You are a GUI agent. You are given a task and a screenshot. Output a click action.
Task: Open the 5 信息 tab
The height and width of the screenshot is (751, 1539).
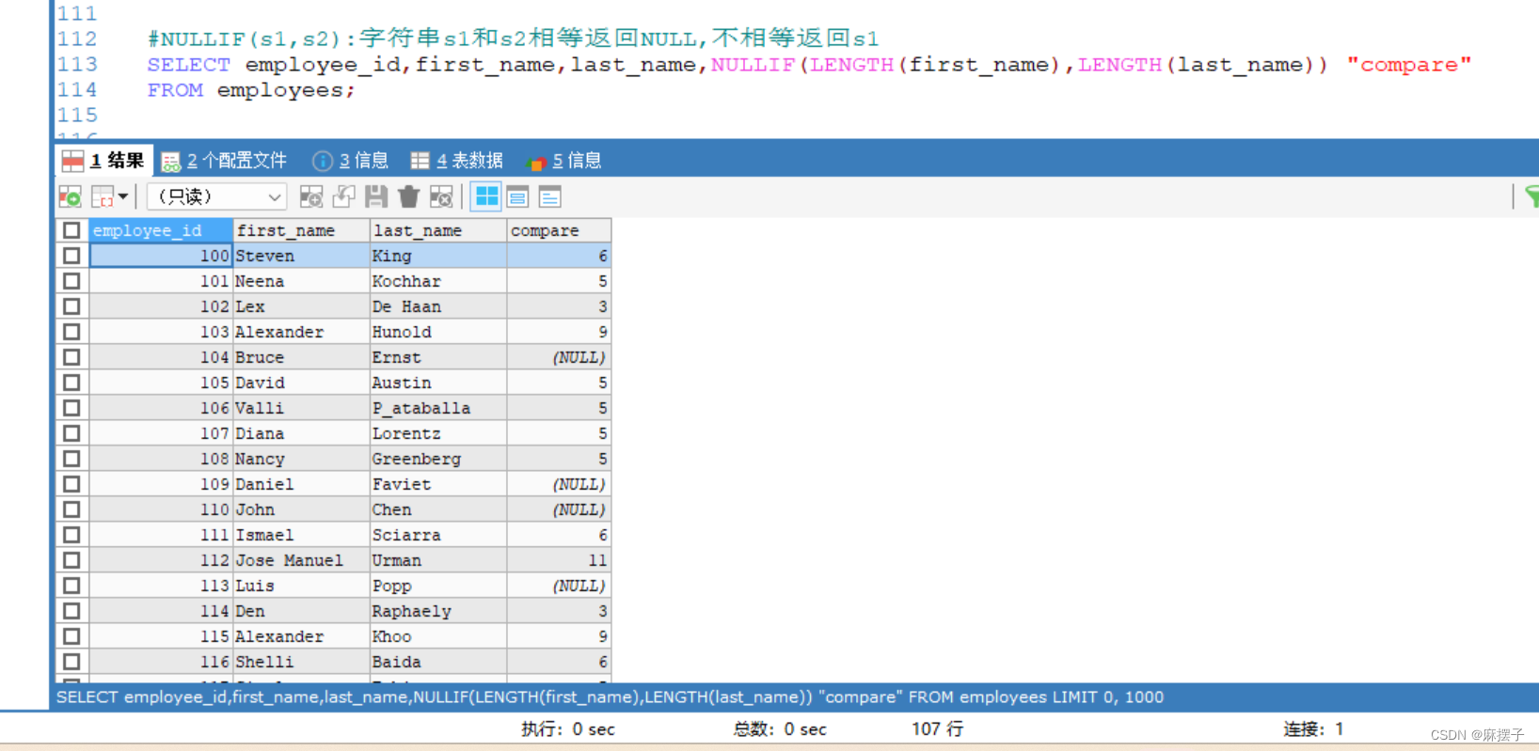pos(564,161)
